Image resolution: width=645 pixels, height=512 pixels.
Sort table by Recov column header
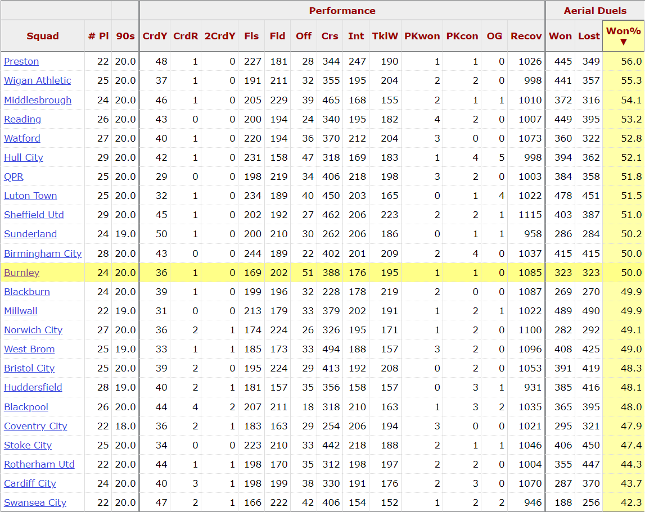point(526,36)
